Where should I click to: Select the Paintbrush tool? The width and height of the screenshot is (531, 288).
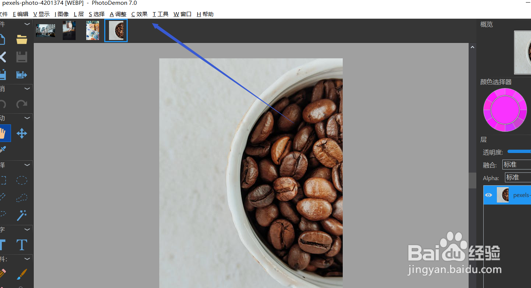[x=22, y=274]
